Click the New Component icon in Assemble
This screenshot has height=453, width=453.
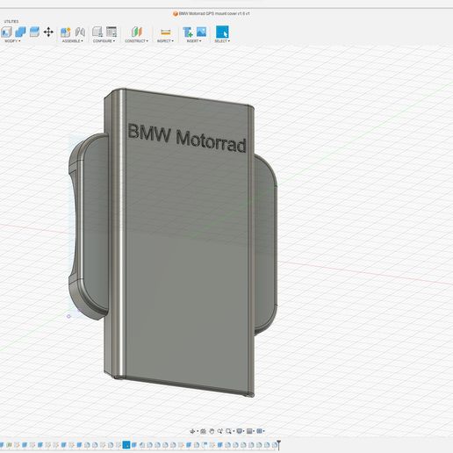point(66,32)
